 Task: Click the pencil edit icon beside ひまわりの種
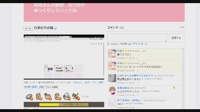tap(56, 28)
